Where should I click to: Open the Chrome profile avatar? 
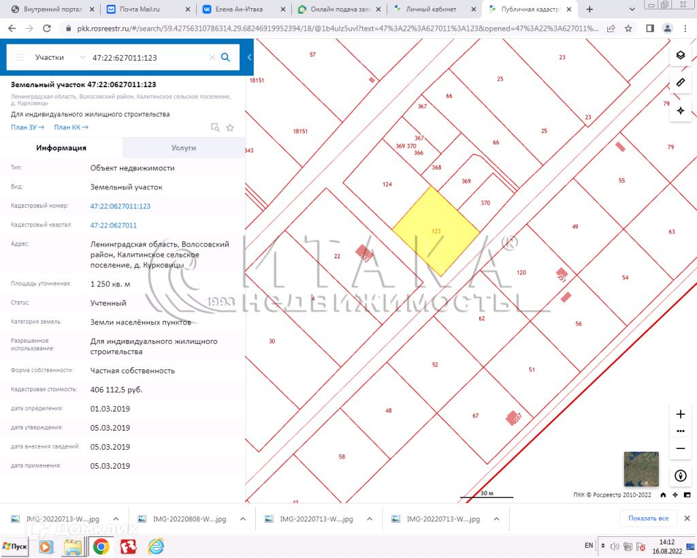pyautogui.click(x=667, y=29)
